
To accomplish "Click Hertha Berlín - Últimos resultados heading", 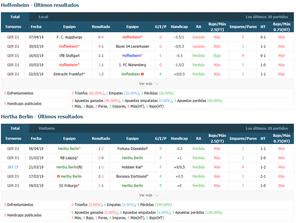I will [42, 117].
